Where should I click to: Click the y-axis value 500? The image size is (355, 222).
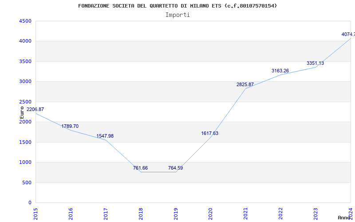(x=27, y=182)
